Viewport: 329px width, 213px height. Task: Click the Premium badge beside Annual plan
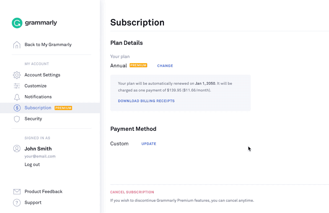coord(138,65)
